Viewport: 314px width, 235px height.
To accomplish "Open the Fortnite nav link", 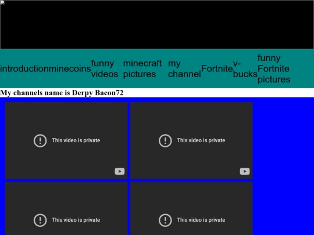I will point(217,68).
